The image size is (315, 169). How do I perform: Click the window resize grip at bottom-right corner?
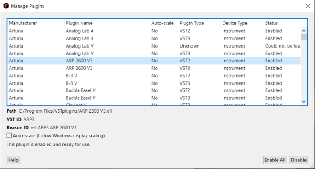point(312,166)
